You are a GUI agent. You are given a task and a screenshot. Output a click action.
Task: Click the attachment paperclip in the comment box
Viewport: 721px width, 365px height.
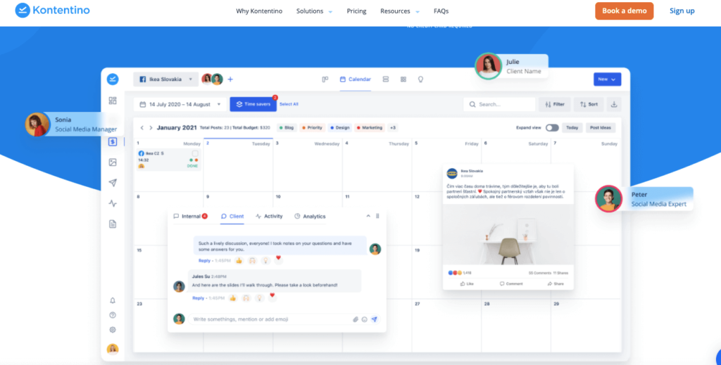point(356,319)
